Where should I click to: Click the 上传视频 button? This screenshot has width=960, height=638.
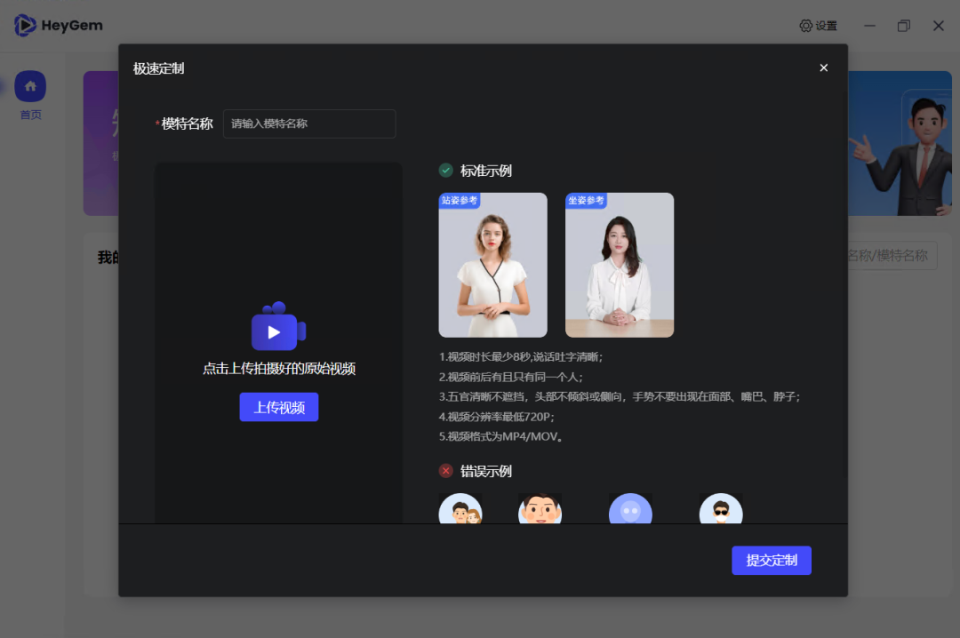pos(278,407)
